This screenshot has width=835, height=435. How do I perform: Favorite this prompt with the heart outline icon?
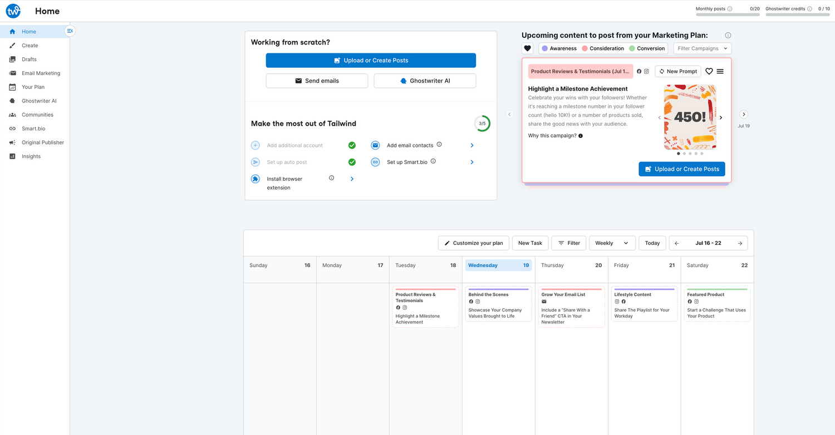[709, 71]
